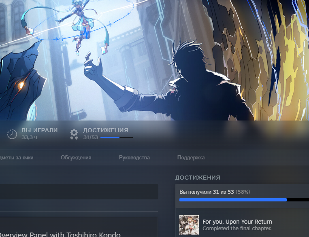Click the 'For you, Upon Your Return' title
The height and width of the screenshot is (237, 309).
(x=237, y=222)
